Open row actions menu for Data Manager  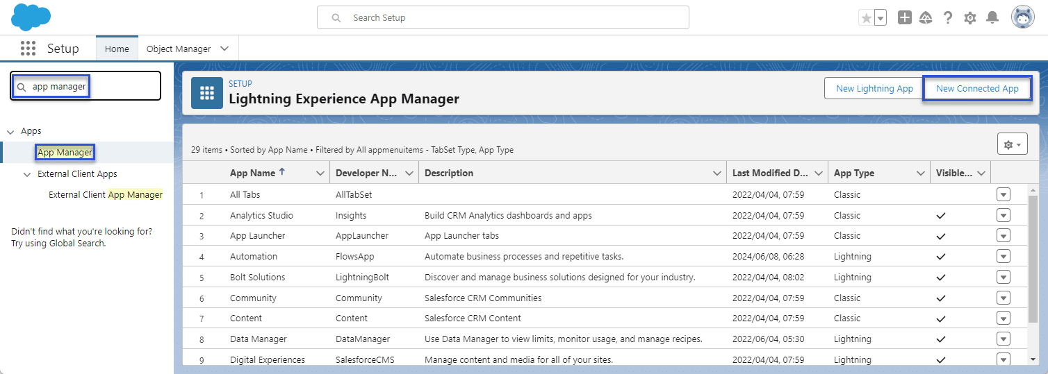[x=1003, y=339]
